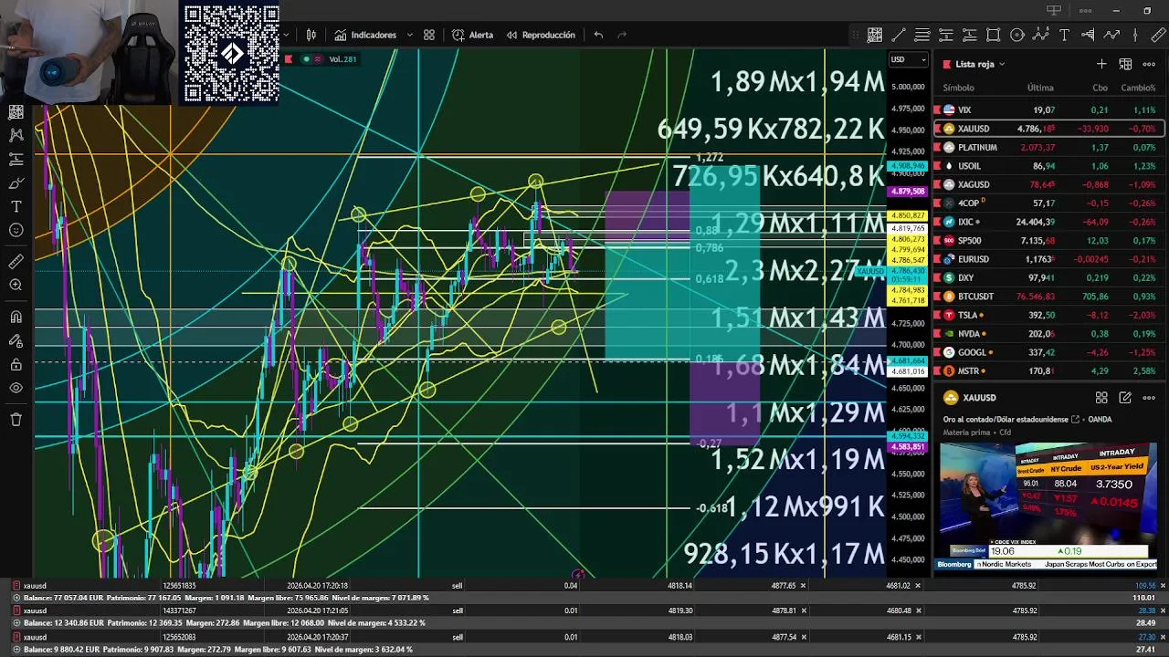This screenshot has width=1169, height=657.
Task: Open watchlist advanced view table icon
Action: (1125, 64)
